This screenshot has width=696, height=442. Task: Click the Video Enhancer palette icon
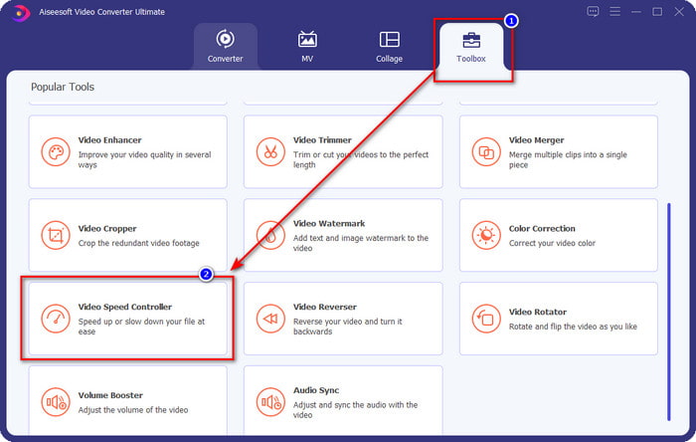point(56,152)
